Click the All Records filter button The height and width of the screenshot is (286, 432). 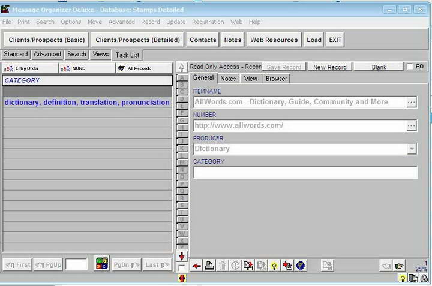pyautogui.click(x=144, y=68)
